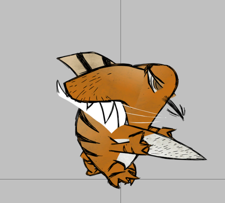The width and height of the screenshot is (225, 203).
Task: Select the horizontal guide line at far left
Action: point(28,179)
